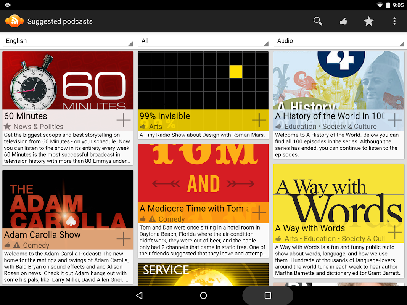407x305 pixels.
Task: Select the 99% Invisible title
Action: 165,116
